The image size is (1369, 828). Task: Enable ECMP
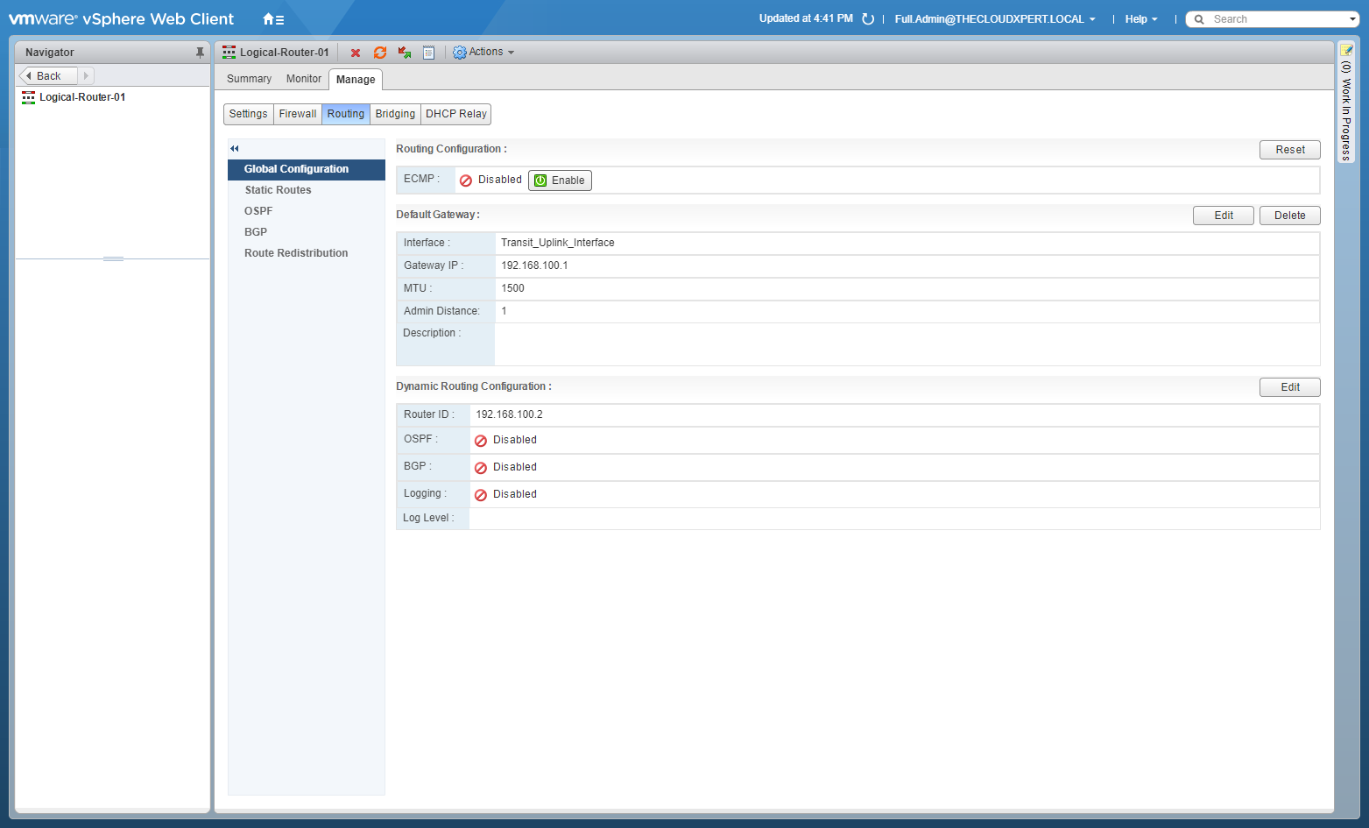(x=560, y=180)
